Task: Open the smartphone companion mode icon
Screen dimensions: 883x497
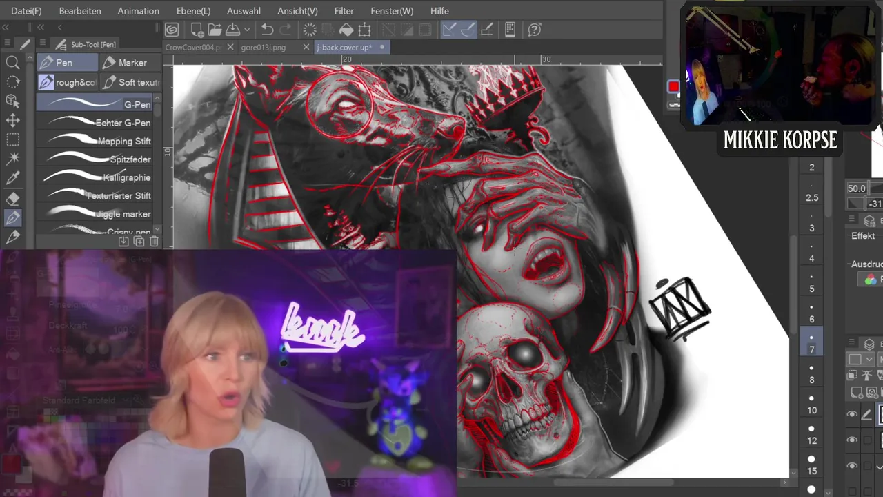Action: pos(510,30)
